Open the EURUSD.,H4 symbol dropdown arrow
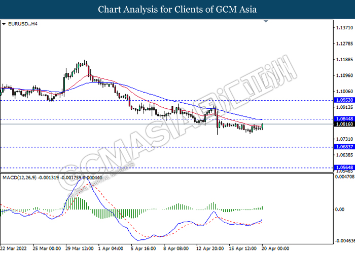The height and width of the screenshot is (253, 355). click(x=4, y=24)
